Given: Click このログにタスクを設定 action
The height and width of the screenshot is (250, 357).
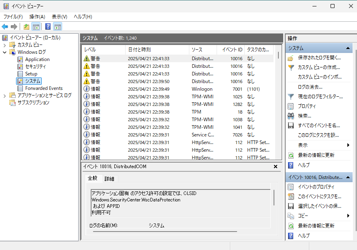Looking at the screenshot, I should point(318,135).
